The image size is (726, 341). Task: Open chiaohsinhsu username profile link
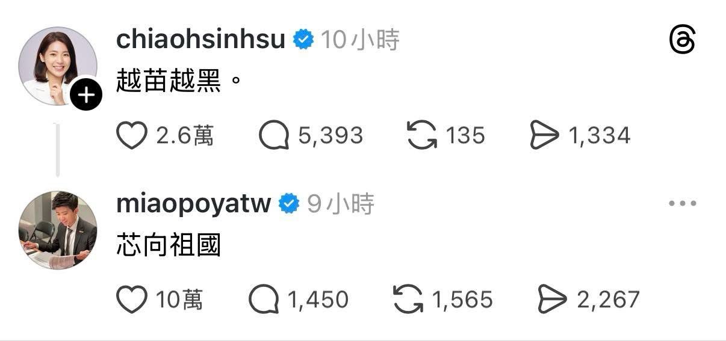click(x=200, y=40)
